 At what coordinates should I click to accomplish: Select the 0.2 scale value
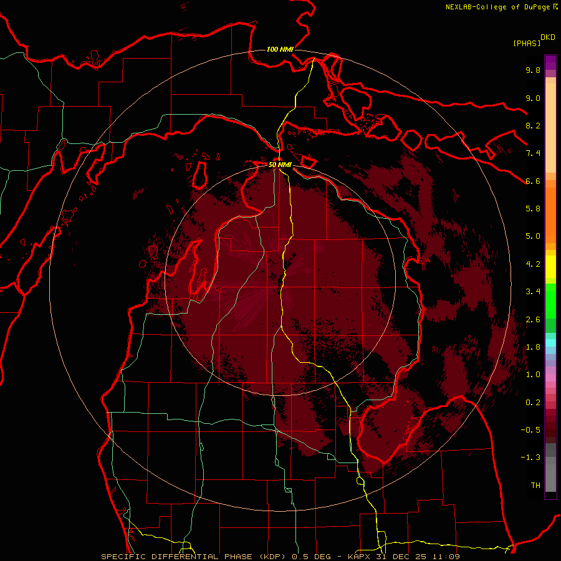tap(533, 403)
